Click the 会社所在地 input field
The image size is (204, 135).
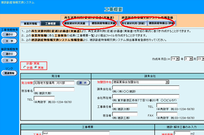(146, 97)
